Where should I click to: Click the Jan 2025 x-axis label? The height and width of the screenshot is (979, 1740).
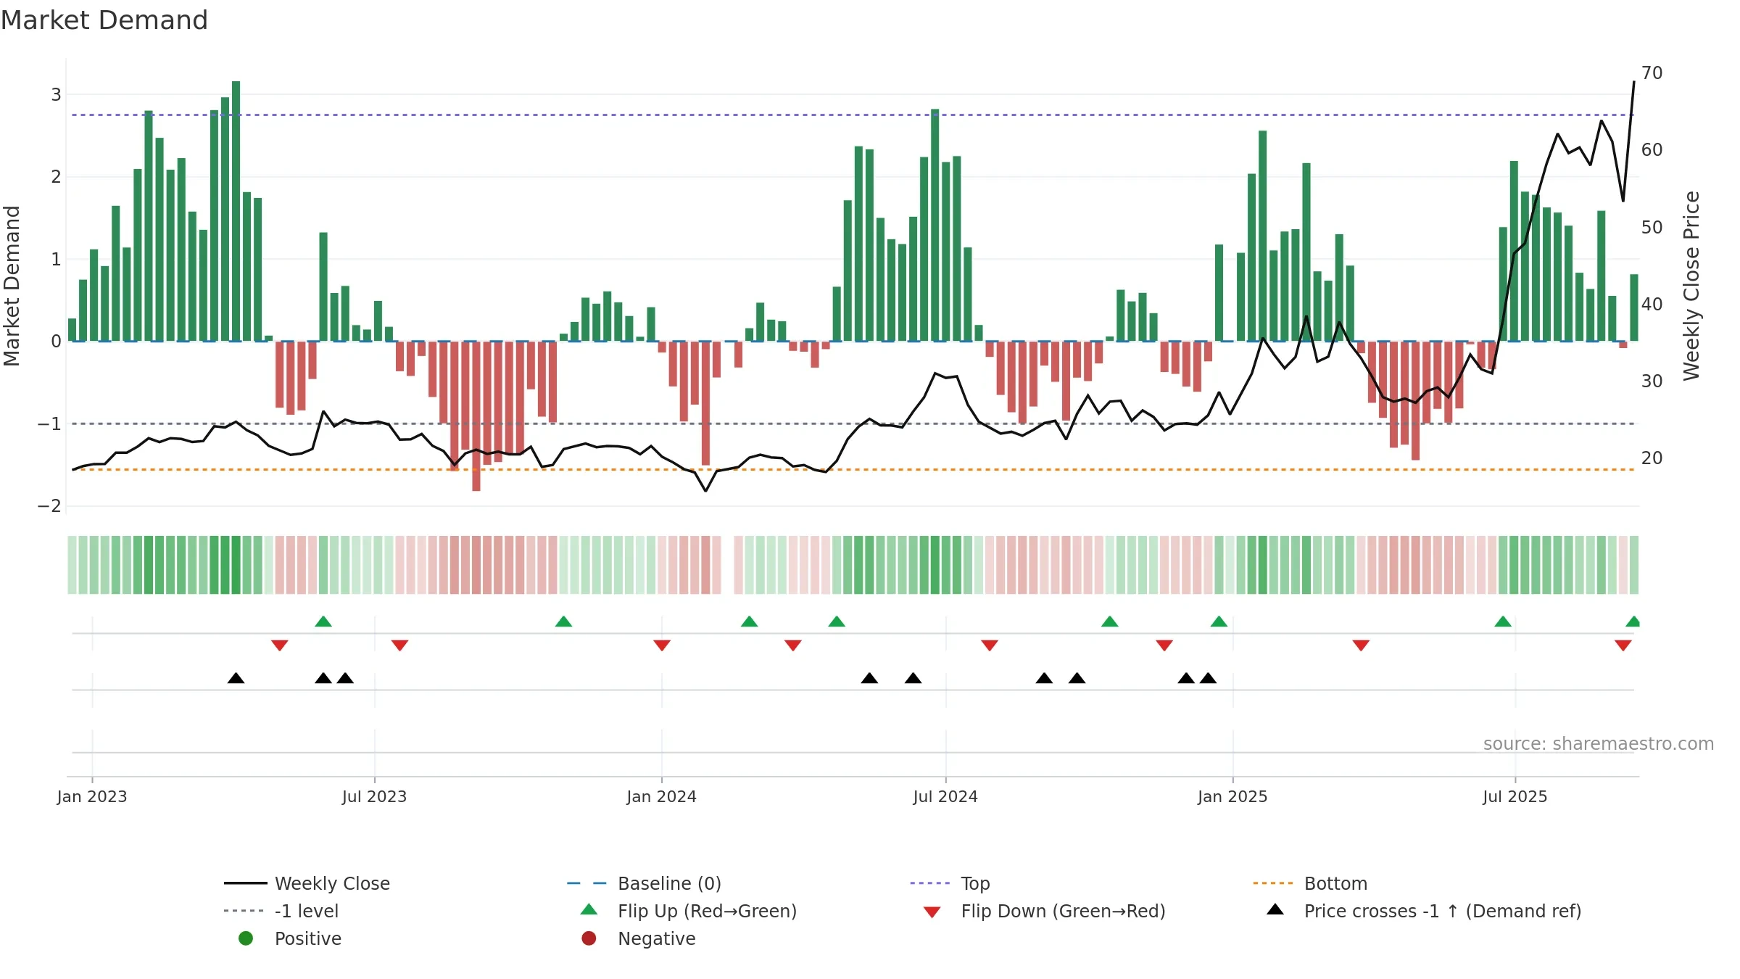point(1232,796)
